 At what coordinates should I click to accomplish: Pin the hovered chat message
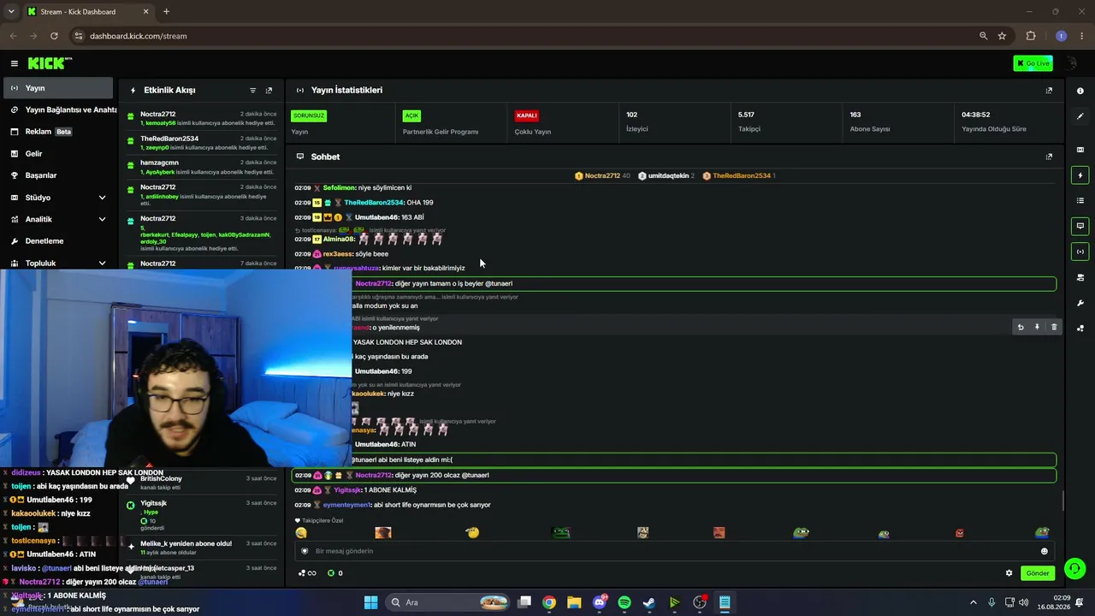click(x=1037, y=327)
